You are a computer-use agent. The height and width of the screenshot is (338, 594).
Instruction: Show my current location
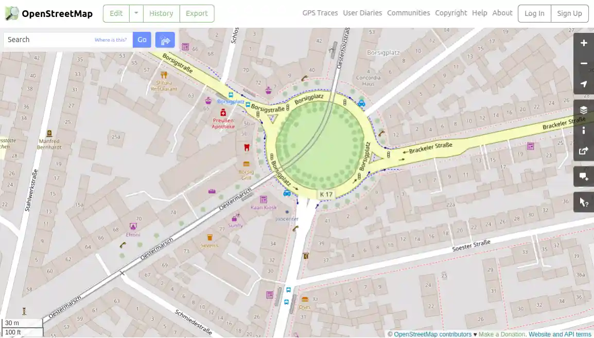583,84
